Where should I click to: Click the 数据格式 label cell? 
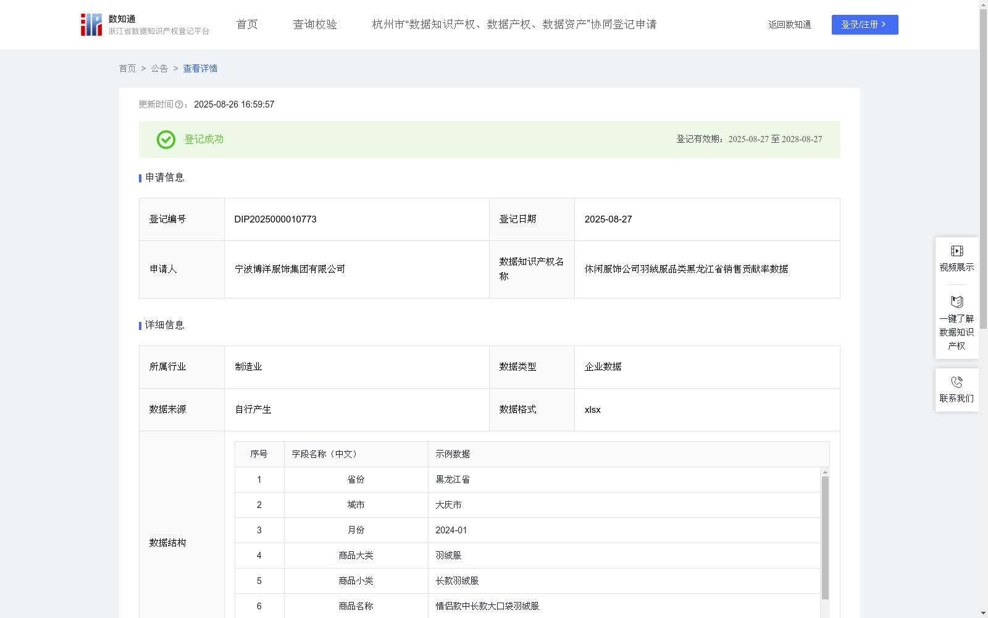tap(532, 410)
